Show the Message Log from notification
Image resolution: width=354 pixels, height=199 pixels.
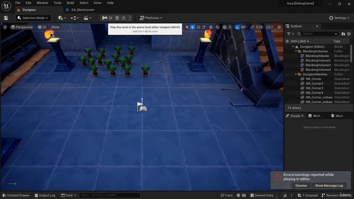click(329, 186)
